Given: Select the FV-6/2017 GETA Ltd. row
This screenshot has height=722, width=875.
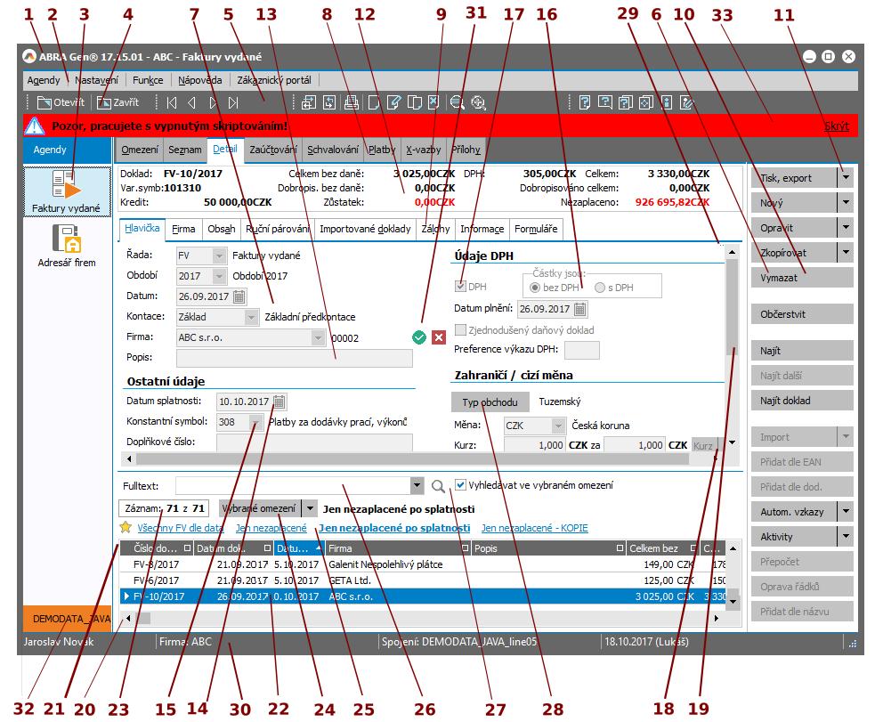Looking at the screenshot, I should tap(424, 580).
